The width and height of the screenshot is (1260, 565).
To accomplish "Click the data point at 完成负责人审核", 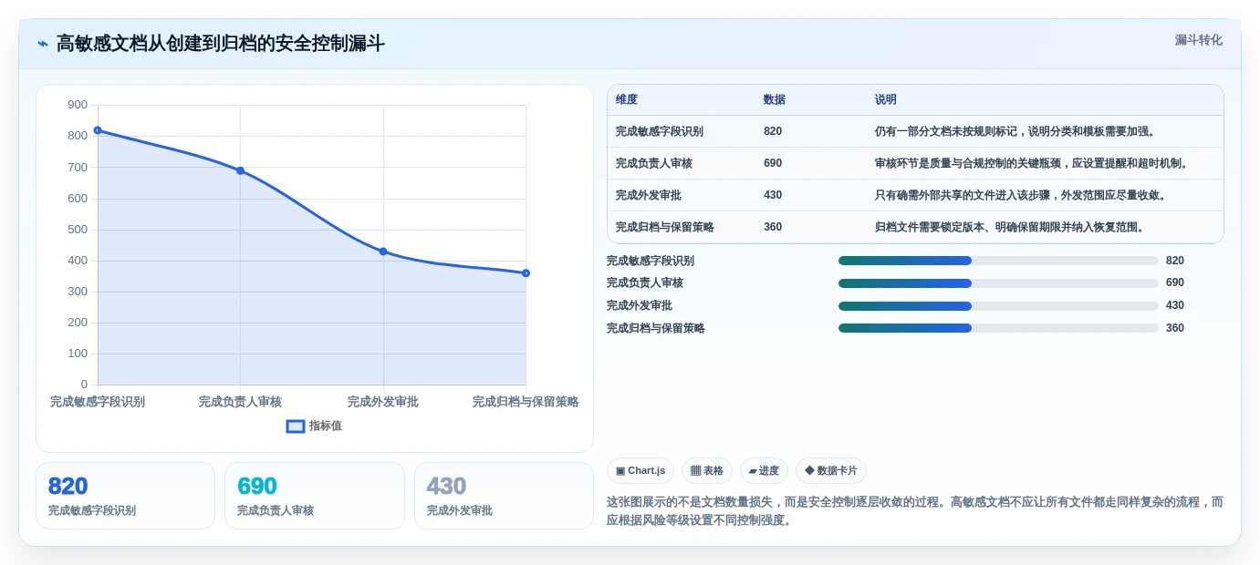I will click(240, 170).
